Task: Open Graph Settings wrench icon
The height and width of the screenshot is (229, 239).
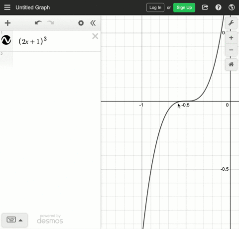Action: click(x=231, y=23)
